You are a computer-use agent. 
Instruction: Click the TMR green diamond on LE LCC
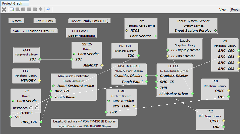pos(156,88)
